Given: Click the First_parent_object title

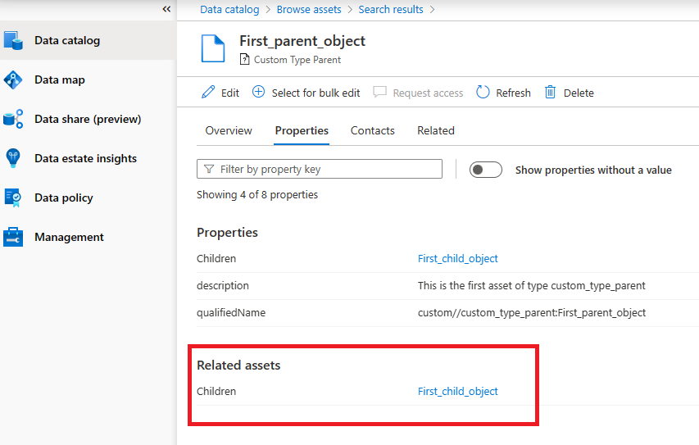Looking at the screenshot, I should [302, 41].
